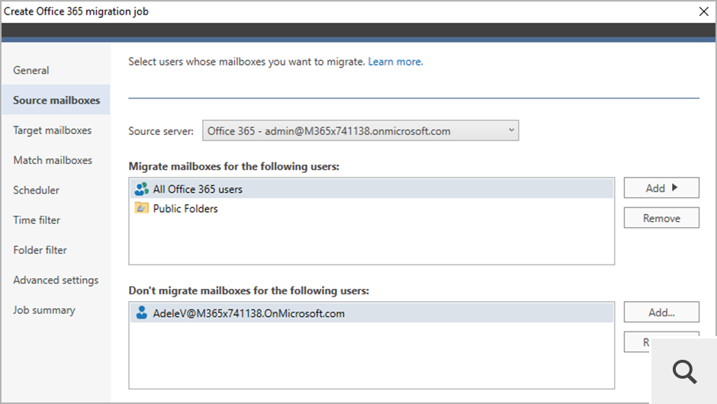The height and width of the screenshot is (404, 717).
Task: Click the magnifier zoom icon
Action: 684,371
